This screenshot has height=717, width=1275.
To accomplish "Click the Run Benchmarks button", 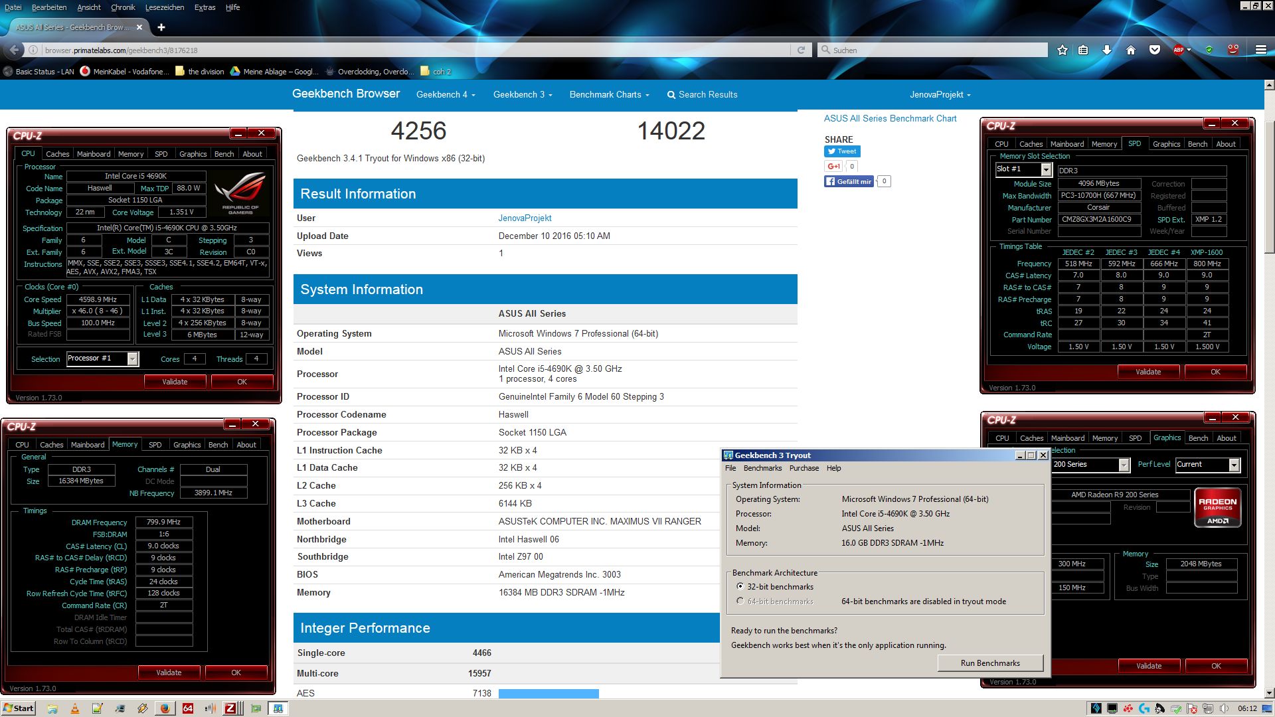I will (990, 663).
